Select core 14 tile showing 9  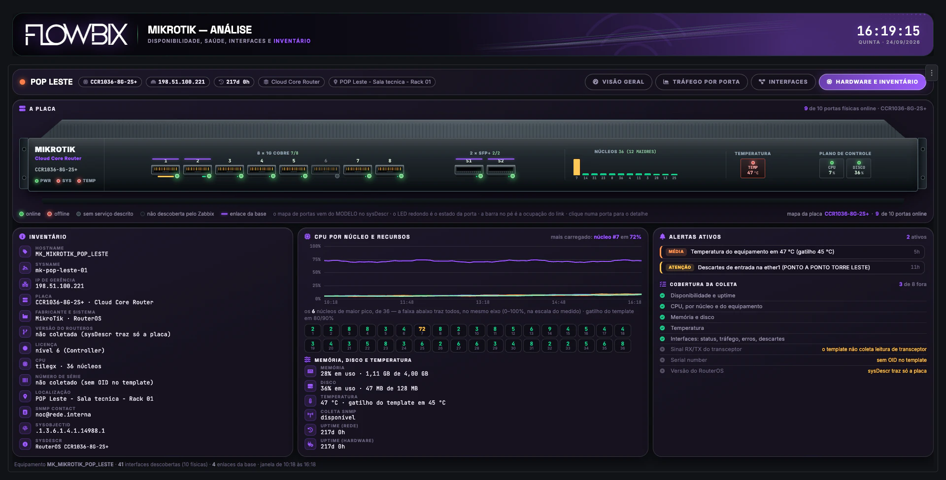pyautogui.click(x=550, y=330)
